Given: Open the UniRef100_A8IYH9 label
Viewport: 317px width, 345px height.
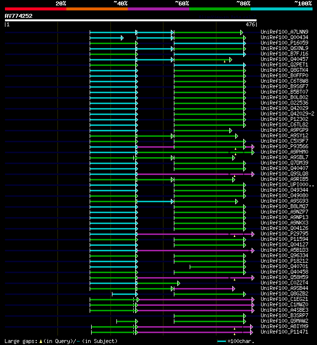Looking at the screenshot, I should [284, 326].
